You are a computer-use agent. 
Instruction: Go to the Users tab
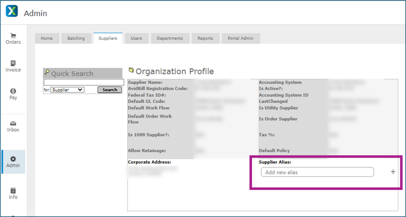coord(137,38)
